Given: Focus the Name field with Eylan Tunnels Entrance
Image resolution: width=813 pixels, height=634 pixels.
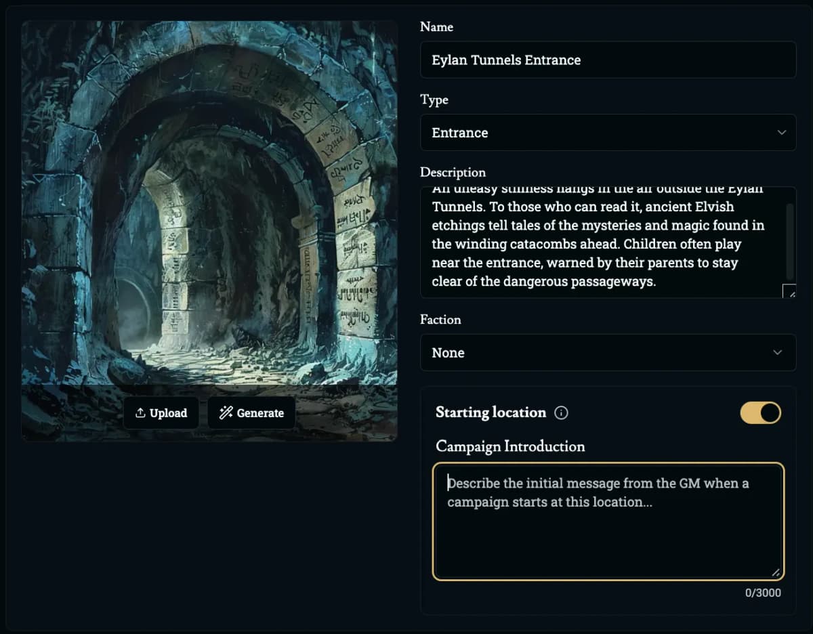Looking at the screenshot, I should [608, 60].
